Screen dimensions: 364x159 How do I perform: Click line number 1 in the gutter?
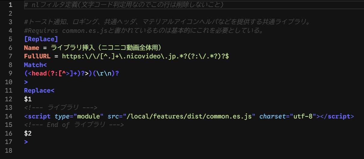(x=11, y=5)
